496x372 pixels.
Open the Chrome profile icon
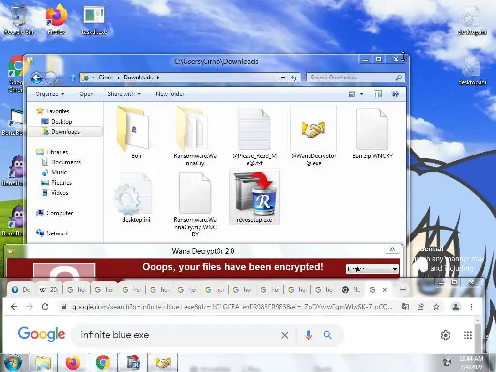pyautogui.click(x=456, y=307)
